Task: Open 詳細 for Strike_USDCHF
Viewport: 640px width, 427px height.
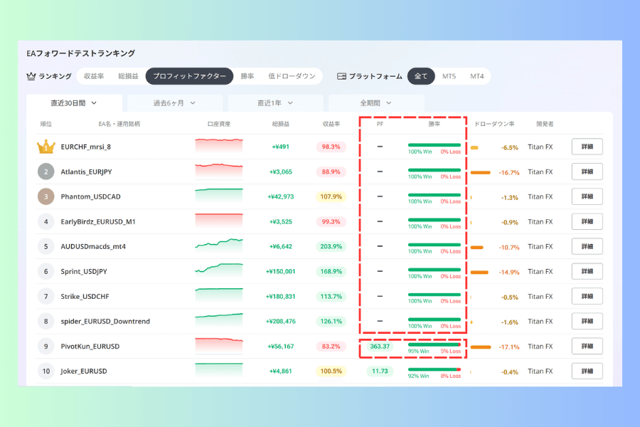Action: pyautogui.click(x=587, y=296)
